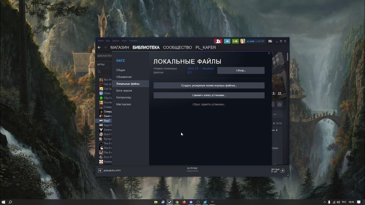The height and width of the screenshot is (205, 365).
Task: Open Firefox from the taskbar
Action: (x=184, y=202)
